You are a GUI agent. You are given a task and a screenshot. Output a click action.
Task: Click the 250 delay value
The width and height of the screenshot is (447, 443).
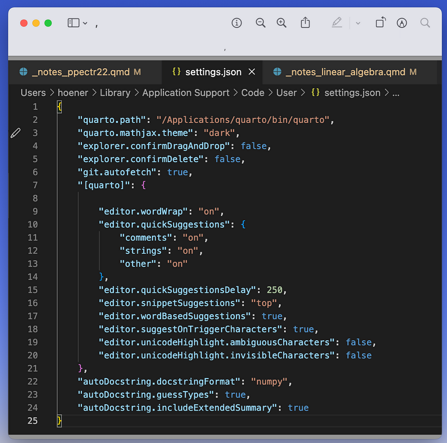click(x=275, y=290)
